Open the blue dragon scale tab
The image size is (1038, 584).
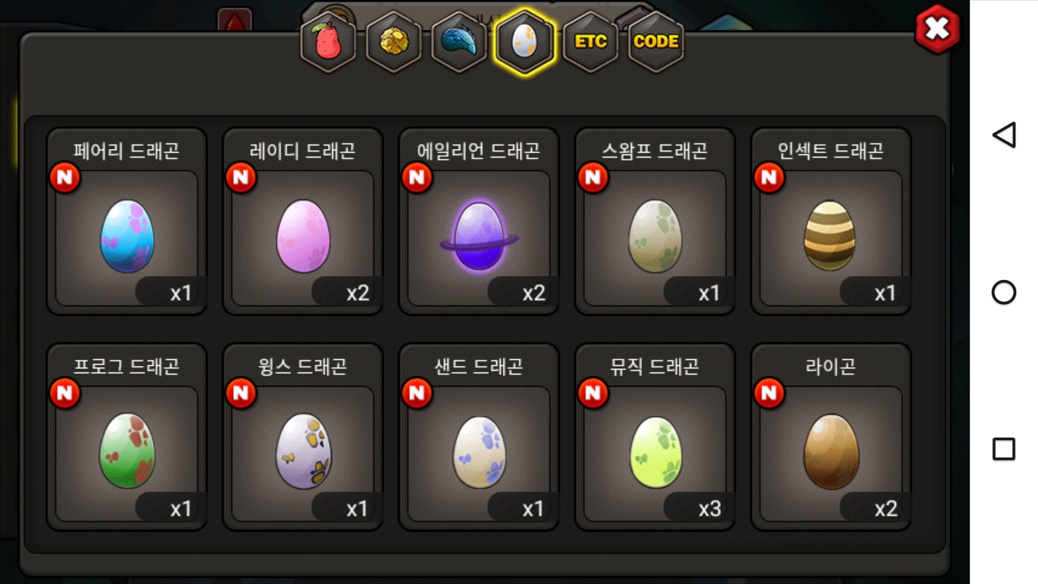[x=459, y=42]
